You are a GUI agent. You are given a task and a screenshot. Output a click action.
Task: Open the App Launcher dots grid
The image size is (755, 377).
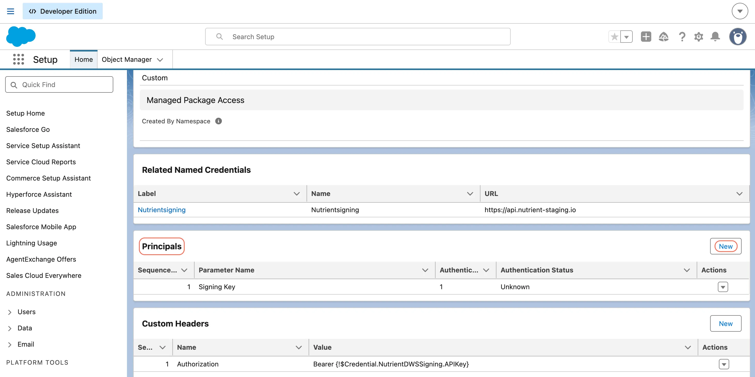19,59
